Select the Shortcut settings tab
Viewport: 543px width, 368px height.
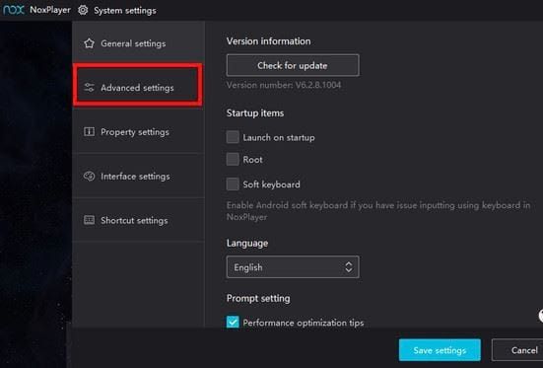[138, 220]
